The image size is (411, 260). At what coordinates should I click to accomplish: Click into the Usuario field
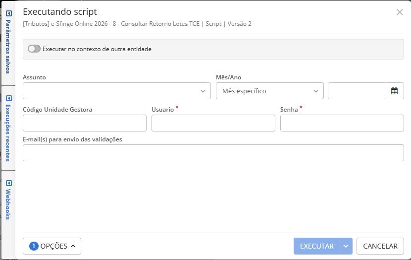213,123
